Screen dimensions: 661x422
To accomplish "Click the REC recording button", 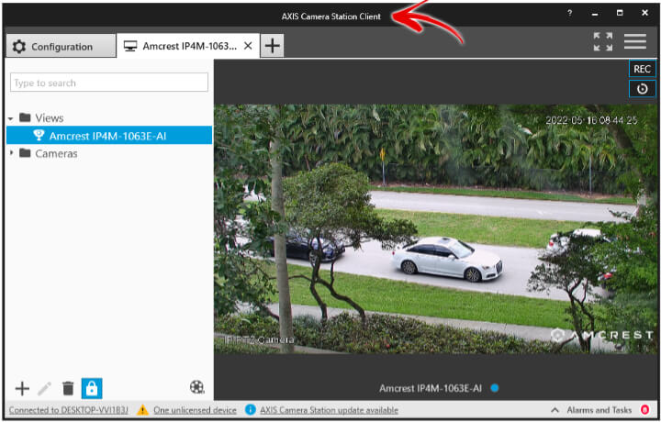I will coord(642,69).
